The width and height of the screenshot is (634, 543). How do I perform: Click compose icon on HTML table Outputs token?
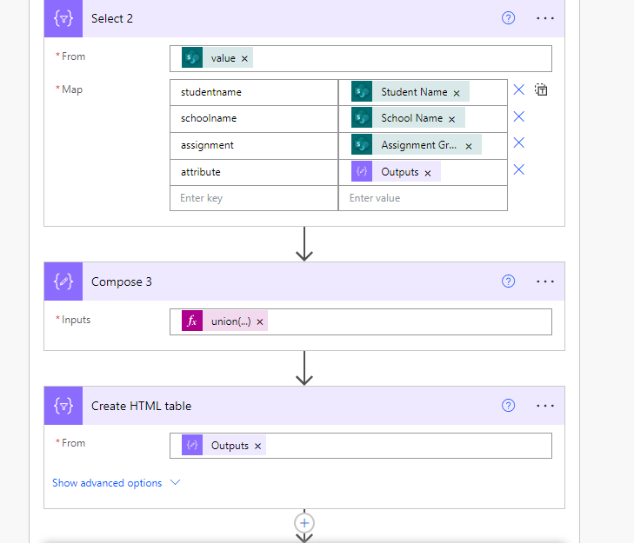(192, 445)
